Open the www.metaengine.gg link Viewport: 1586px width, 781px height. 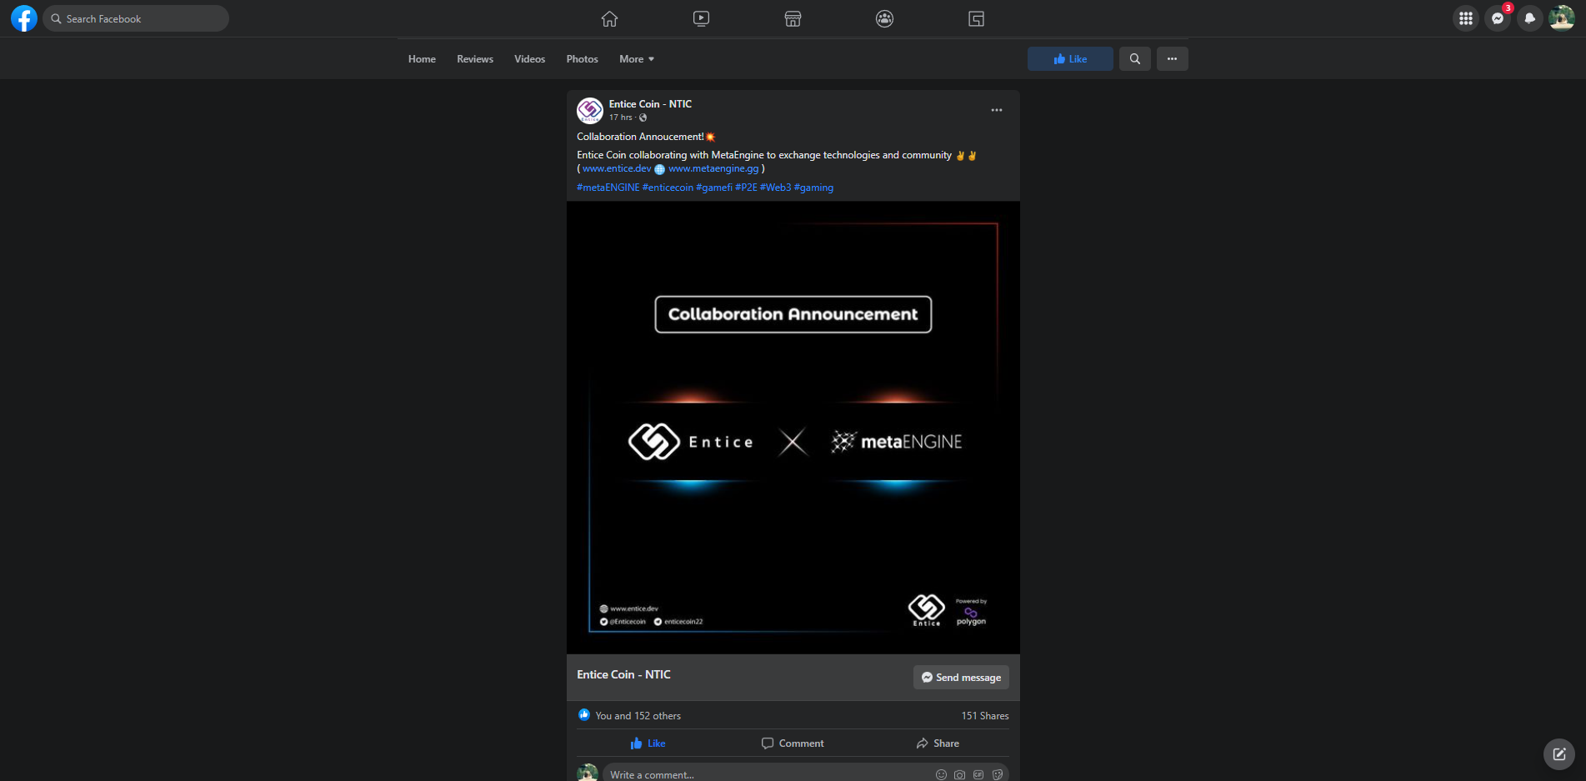coord(713,168)
